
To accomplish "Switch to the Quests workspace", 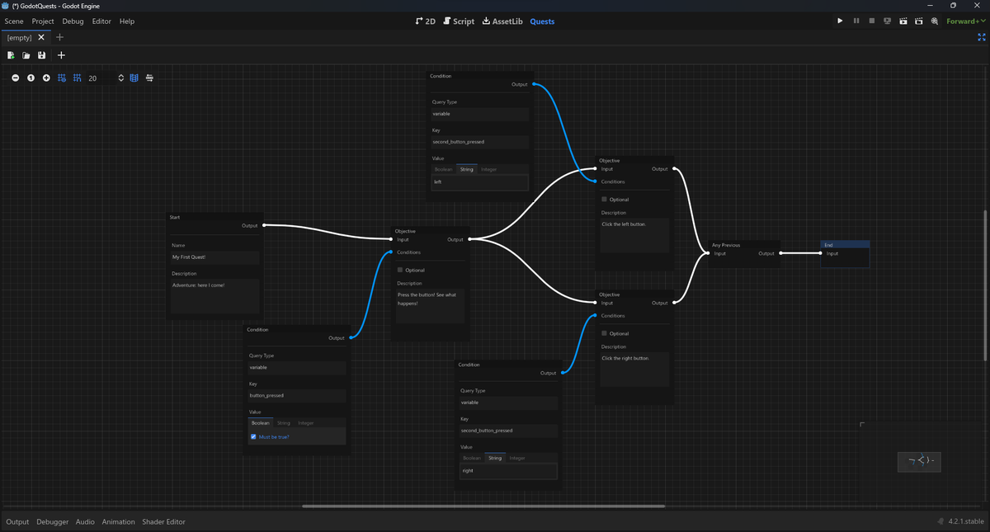I will (542, 21).
